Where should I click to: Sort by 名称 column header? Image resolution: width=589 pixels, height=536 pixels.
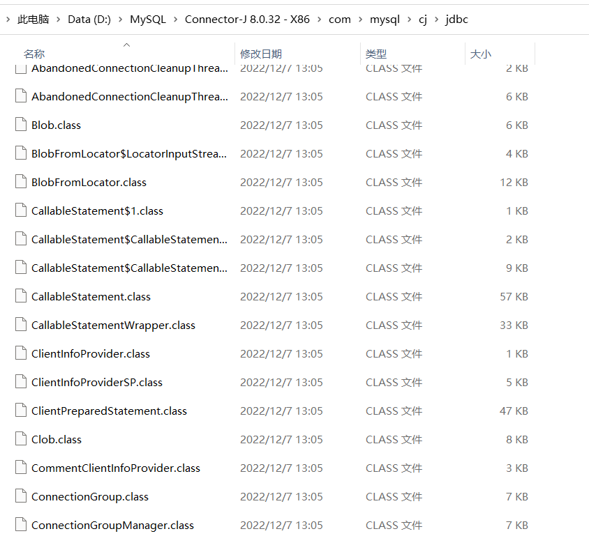pyautogui.click(x=34, y=54)
